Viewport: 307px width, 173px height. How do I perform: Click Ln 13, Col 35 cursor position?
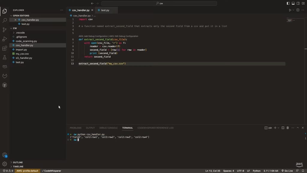[213, 171]
